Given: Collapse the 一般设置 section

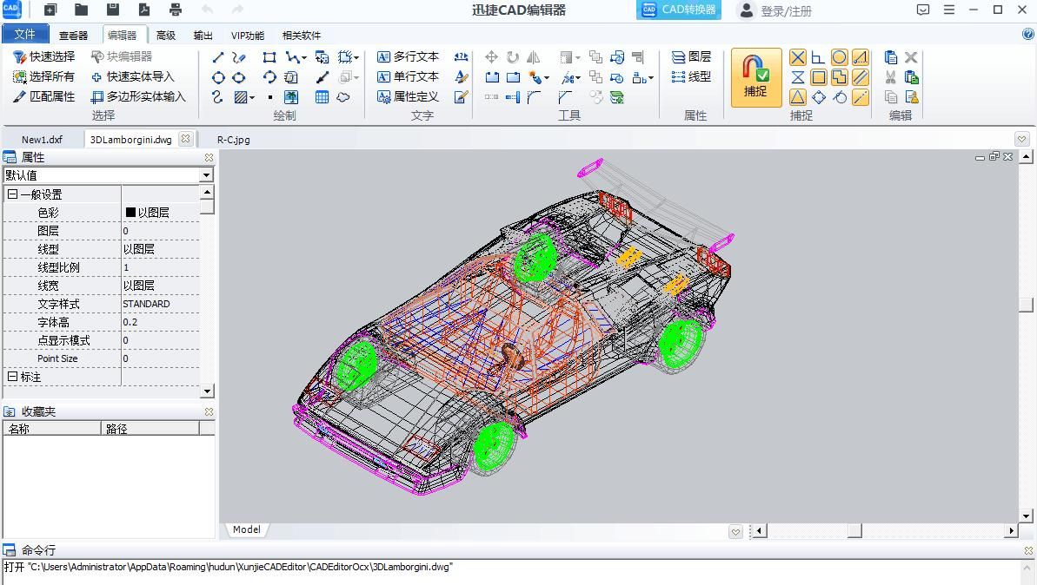Looking at the screenshot, I should tap(12, 194).
